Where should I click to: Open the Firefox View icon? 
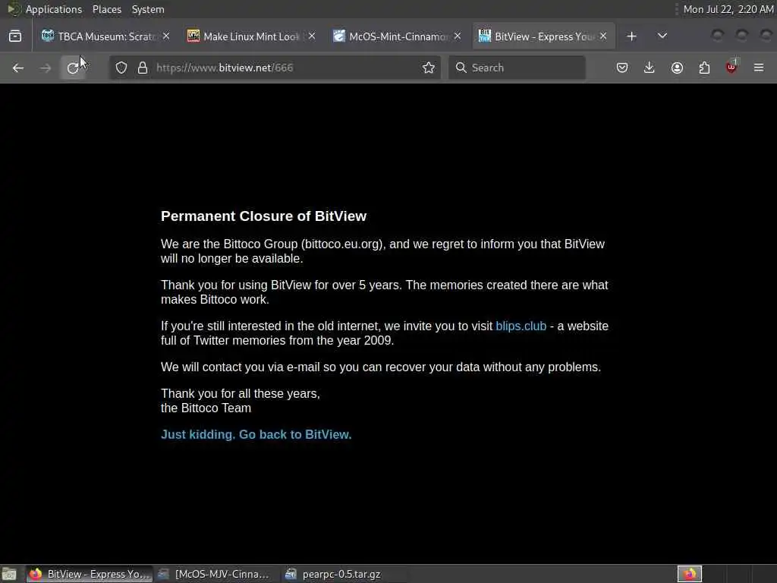click(15, 36)
